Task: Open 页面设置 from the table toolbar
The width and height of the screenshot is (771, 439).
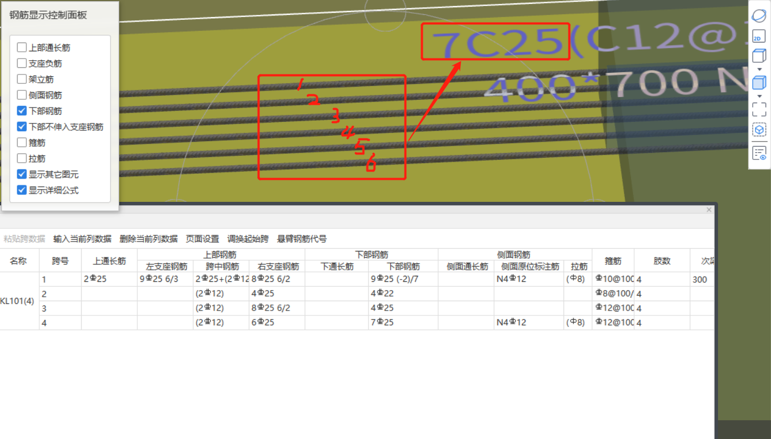Action: [x=202, y=239]
